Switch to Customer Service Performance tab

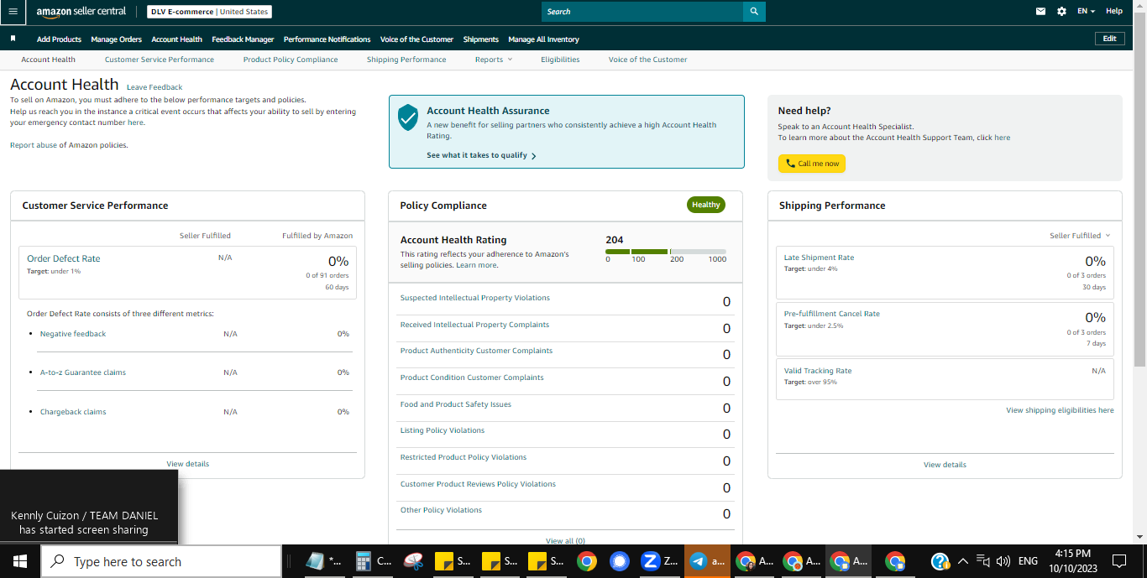coord(160,60)
